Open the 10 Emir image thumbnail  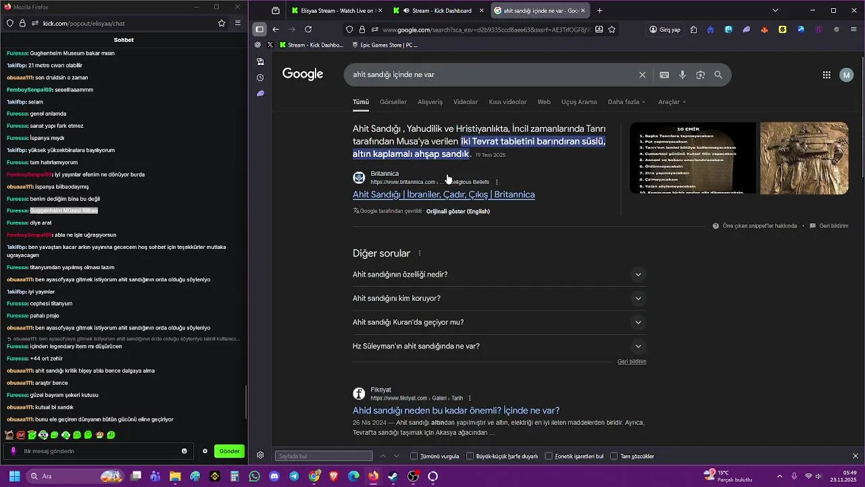tap(693, 158)
